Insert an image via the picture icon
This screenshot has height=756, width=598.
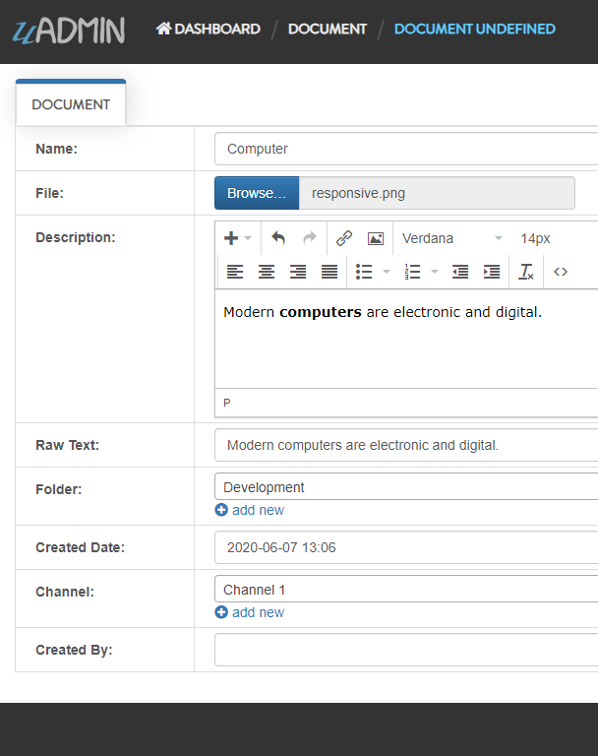(376, 238)
